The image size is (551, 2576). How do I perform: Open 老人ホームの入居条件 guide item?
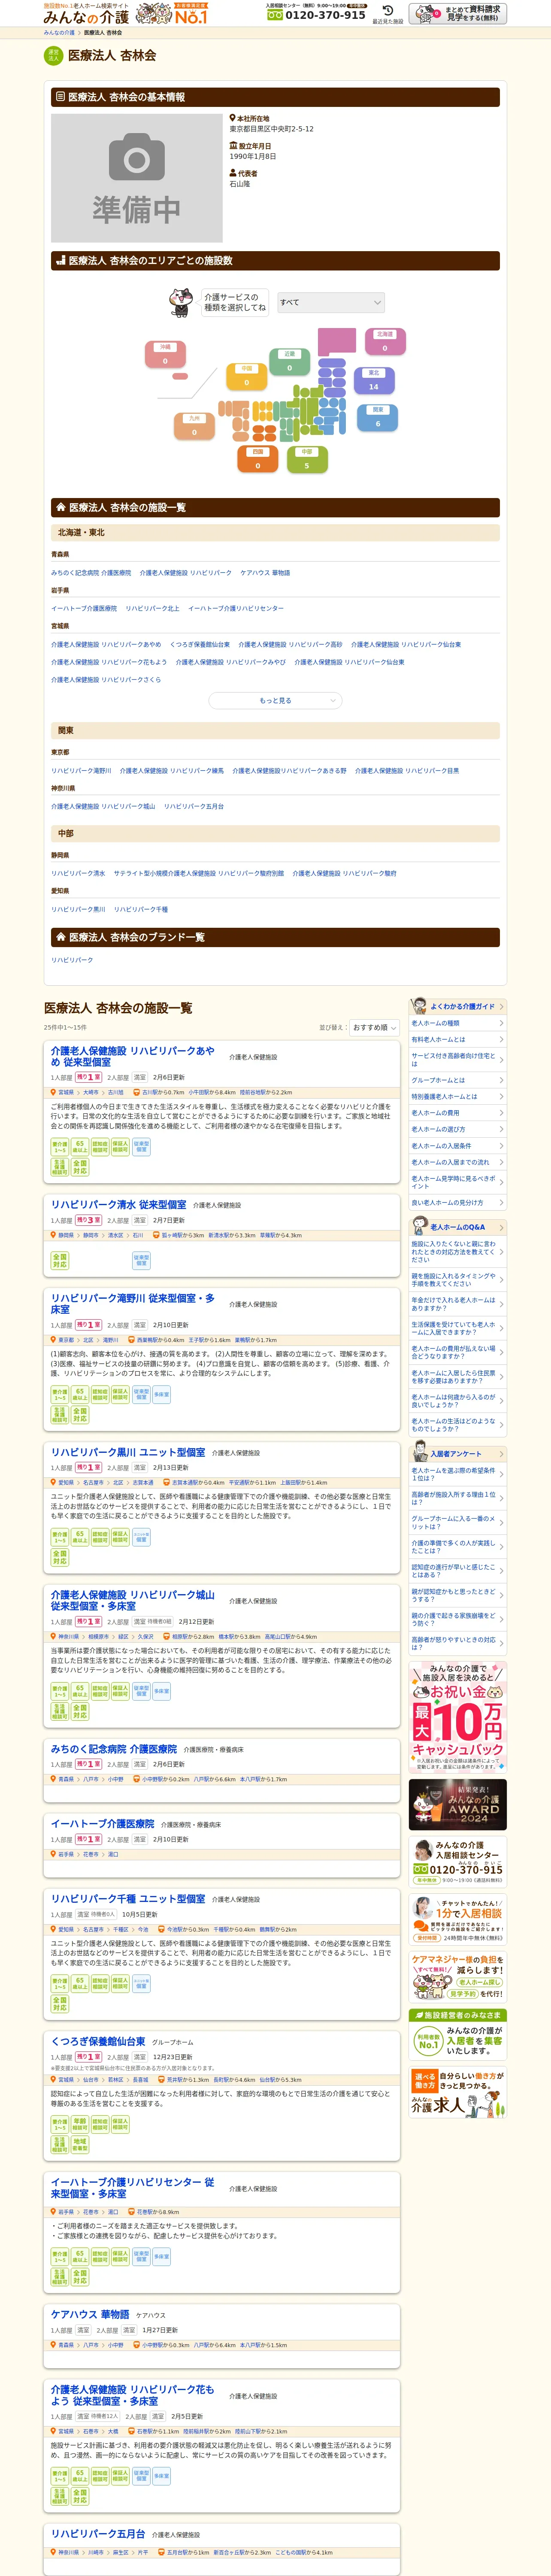(458, 1146)
